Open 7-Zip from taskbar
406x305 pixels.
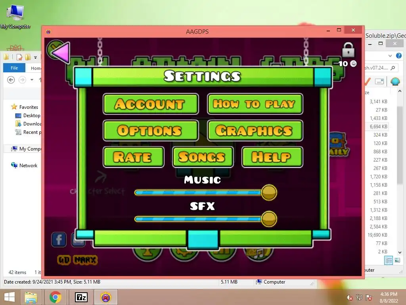click(81, 297)
